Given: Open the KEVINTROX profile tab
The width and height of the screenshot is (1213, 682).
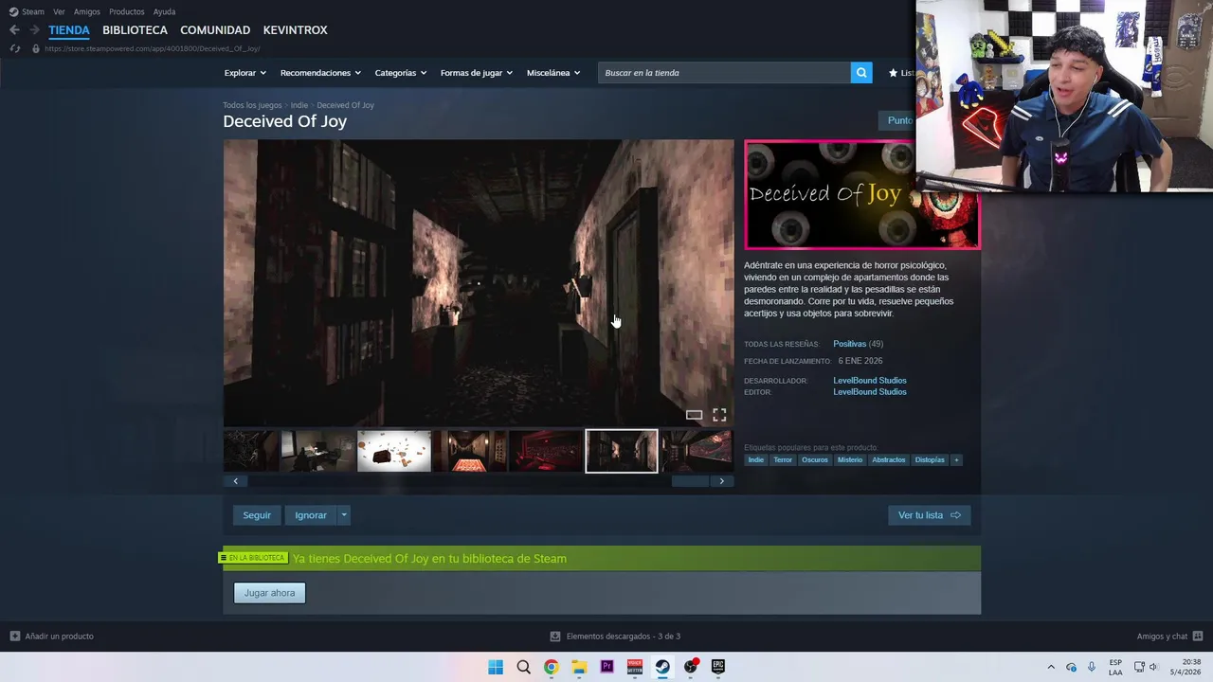Looking at the screenshot, I should [x=296, y=30].
